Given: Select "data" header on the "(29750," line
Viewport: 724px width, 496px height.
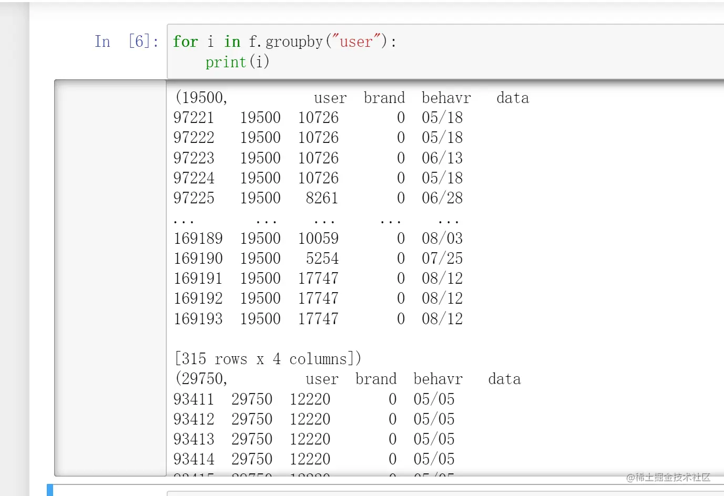Looking at the screenshot, I should tap(504, 379).
